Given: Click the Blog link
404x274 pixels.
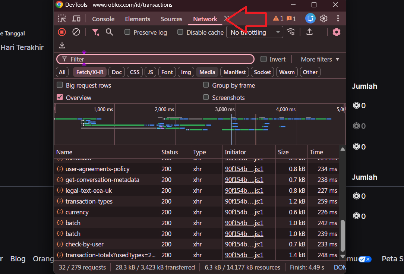Looking at the screenshot, I should pos(18,259).
